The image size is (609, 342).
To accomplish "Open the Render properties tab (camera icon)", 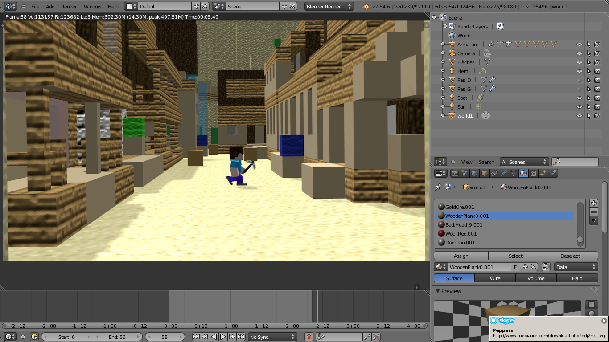I will (x=455, y=173).
